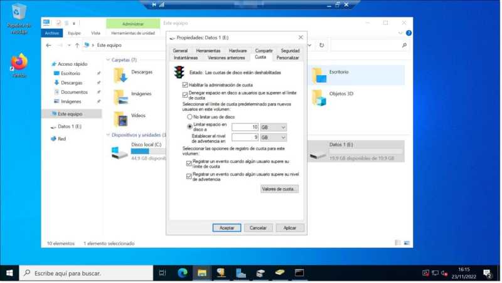This screenshot has height=283, width=502.
Task: Select No limitar uso de disco
Action: [x=190, y=117]
